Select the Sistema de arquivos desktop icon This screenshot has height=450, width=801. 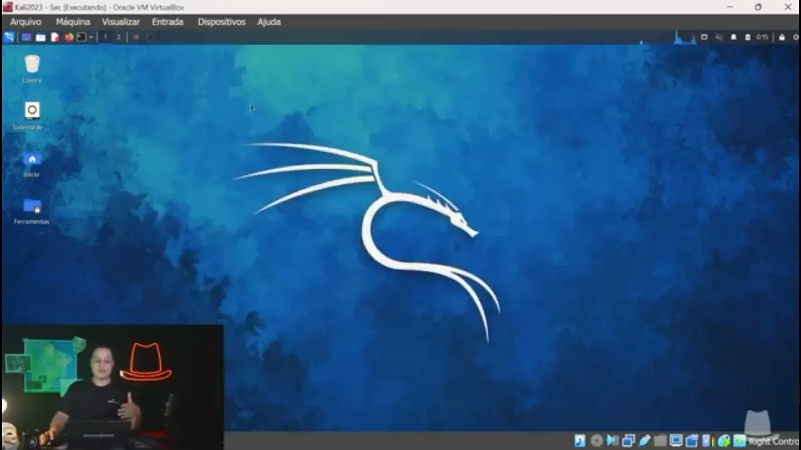coord(32,116)
